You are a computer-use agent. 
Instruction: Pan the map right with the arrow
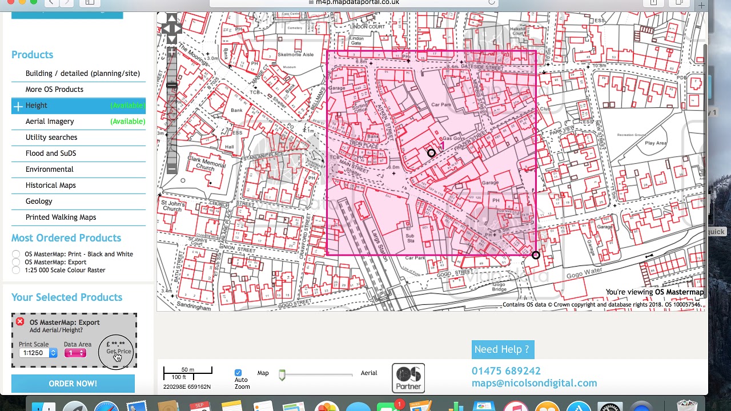click(178, 29)
